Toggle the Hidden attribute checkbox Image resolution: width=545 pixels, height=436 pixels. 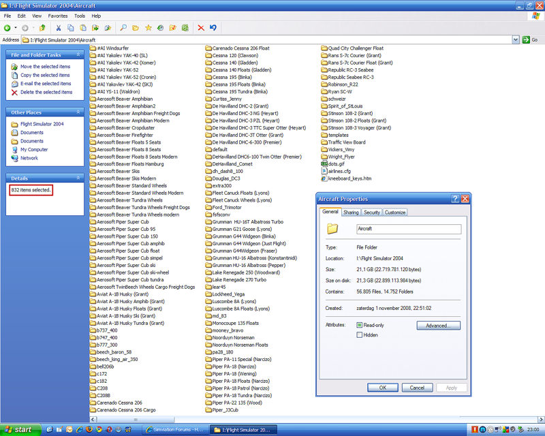360,334
